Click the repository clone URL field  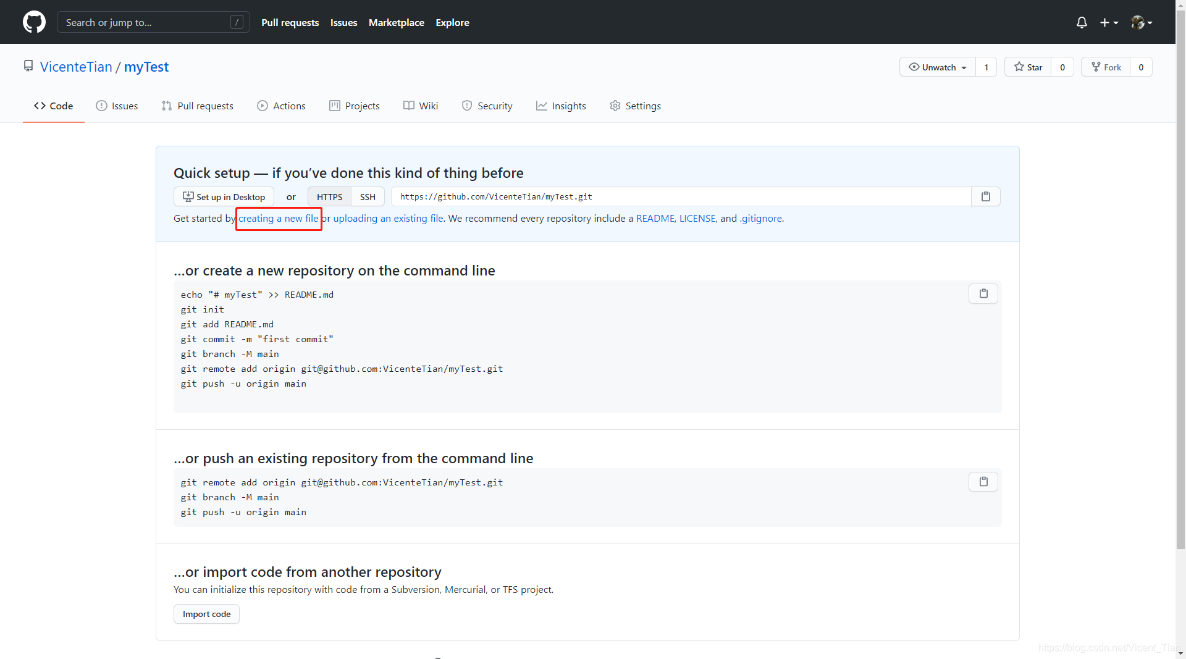681,196
